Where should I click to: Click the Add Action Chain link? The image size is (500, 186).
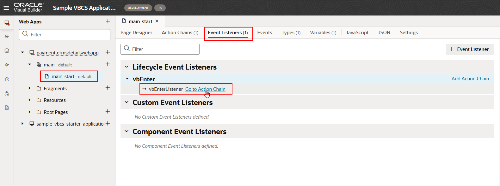470,79
